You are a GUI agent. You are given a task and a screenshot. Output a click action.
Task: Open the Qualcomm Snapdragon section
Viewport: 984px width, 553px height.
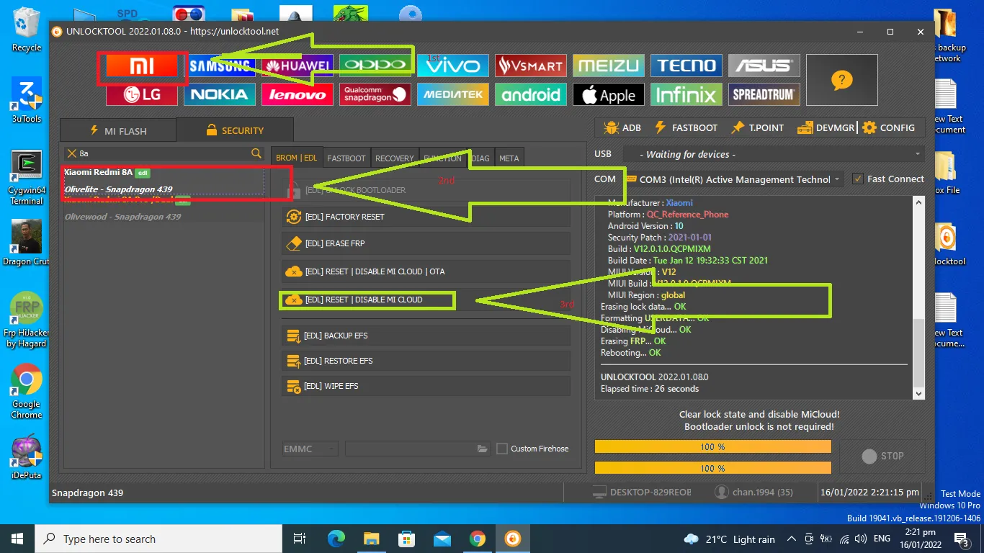[x=375, y=94]
